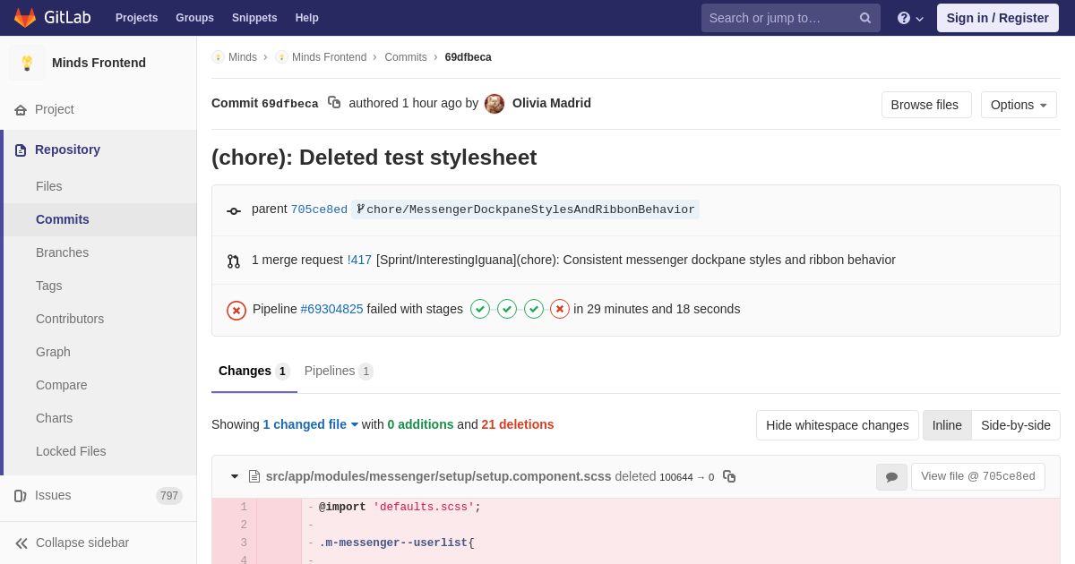
Task: Click the 797 issues count badge
Action: click(169, 496)
